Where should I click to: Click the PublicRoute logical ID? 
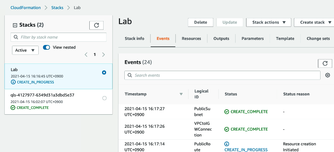202,147
